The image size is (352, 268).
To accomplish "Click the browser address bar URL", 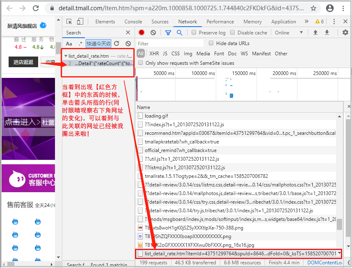I will [181, 8].
